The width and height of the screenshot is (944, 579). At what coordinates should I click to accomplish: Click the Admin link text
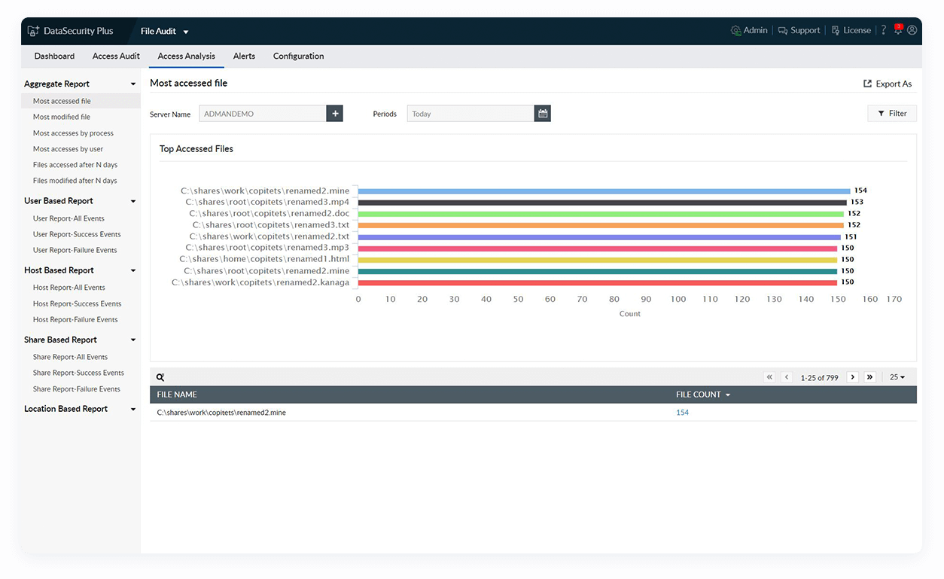[755, 31]
